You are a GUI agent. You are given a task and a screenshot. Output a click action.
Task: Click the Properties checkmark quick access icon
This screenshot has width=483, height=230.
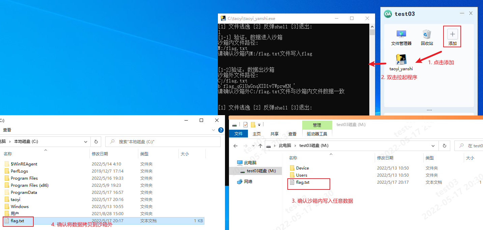tap(245, 125)
